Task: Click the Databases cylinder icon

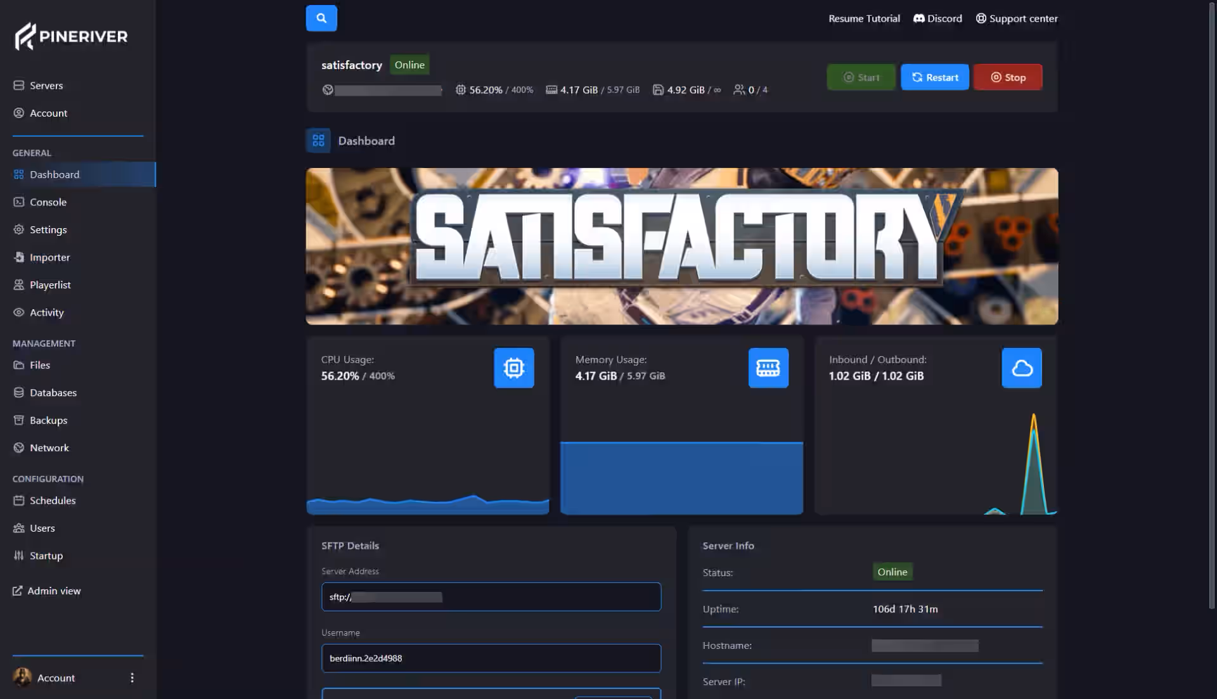Action: (19, 392)
